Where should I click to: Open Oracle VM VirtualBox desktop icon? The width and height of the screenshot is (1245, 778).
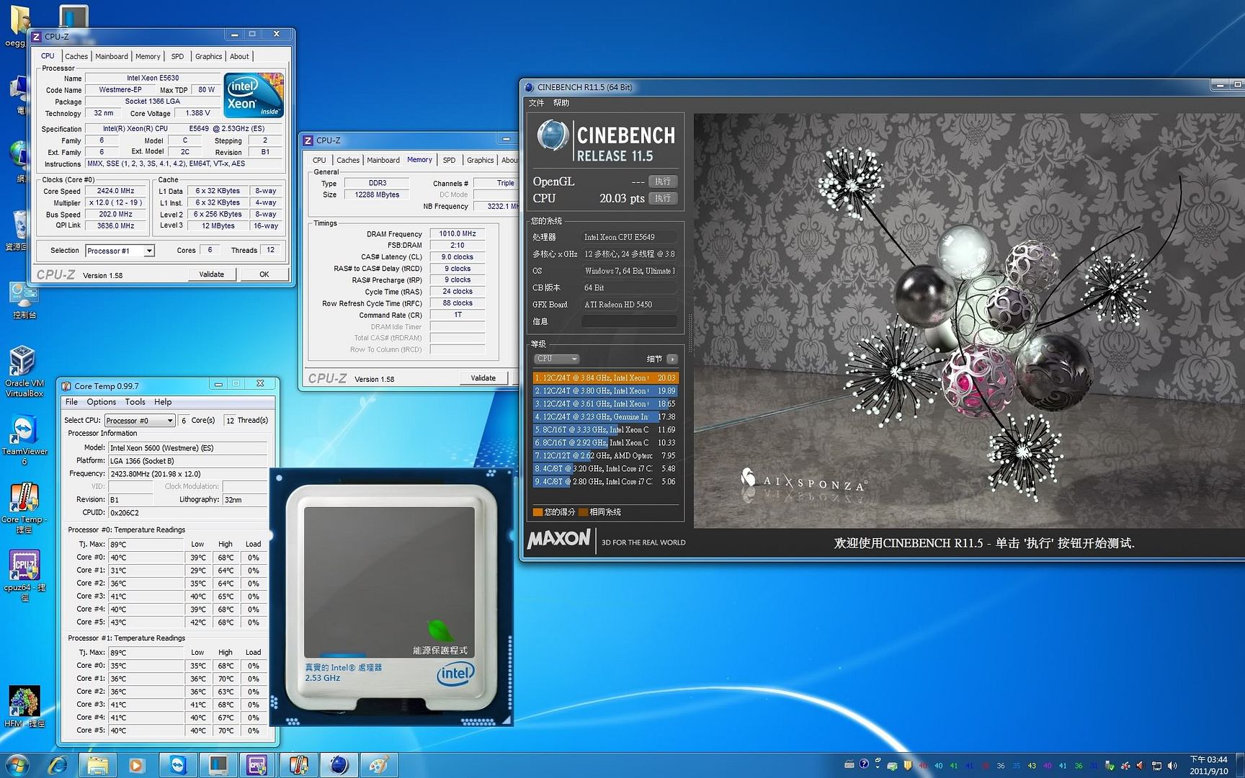pos(24,371)
